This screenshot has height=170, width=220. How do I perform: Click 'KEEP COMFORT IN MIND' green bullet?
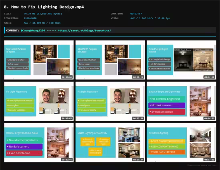point(167,146)
